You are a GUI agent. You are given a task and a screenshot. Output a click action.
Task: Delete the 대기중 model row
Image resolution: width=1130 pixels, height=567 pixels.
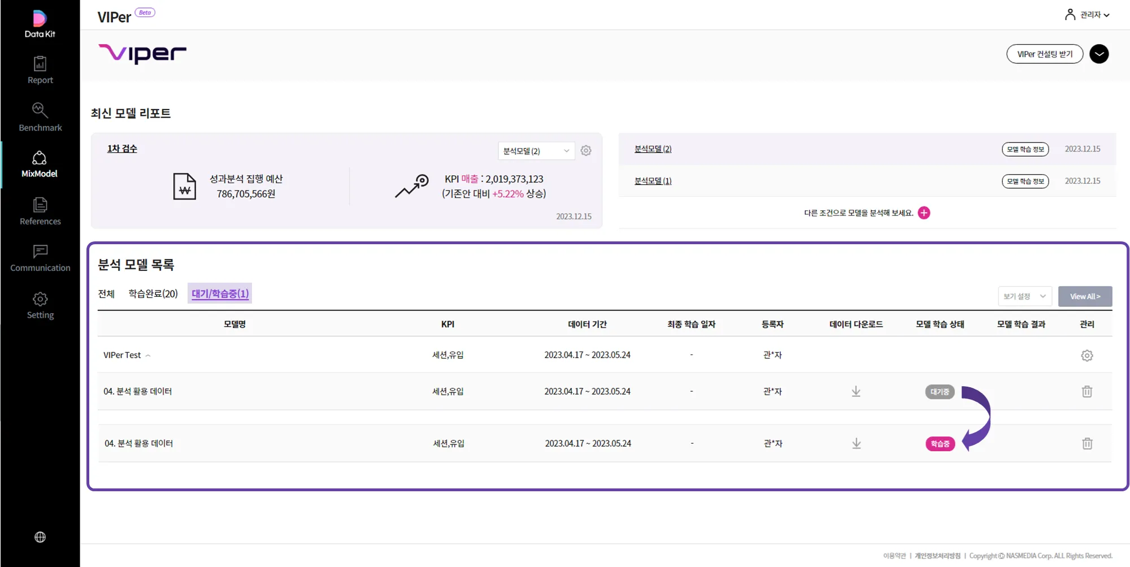tap(1087, 391)
